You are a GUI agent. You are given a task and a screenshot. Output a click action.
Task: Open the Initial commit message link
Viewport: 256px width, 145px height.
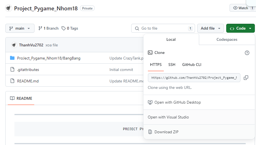pos(121,70)
